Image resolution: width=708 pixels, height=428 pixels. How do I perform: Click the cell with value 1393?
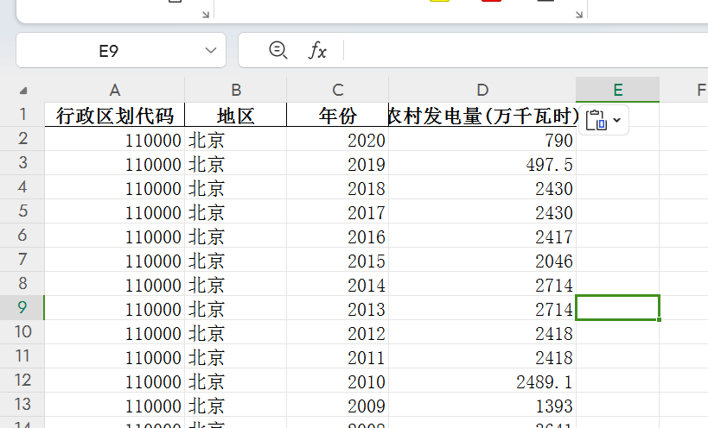pyautogui.click(x=482, y=405)
